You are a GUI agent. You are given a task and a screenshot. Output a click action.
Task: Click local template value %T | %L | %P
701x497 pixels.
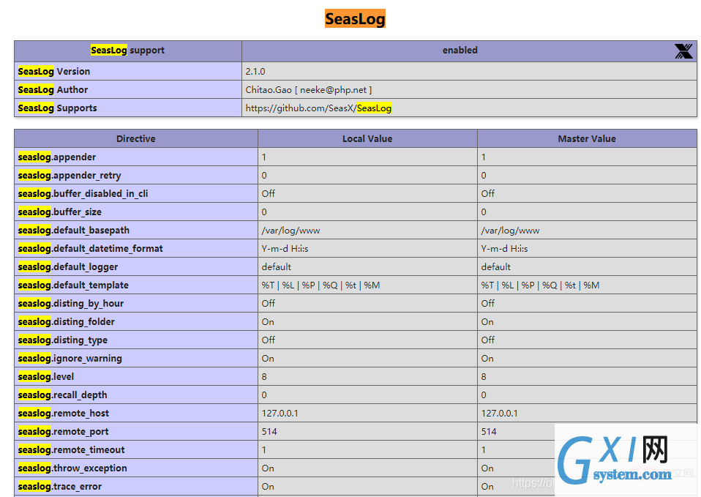coord(320,285)
